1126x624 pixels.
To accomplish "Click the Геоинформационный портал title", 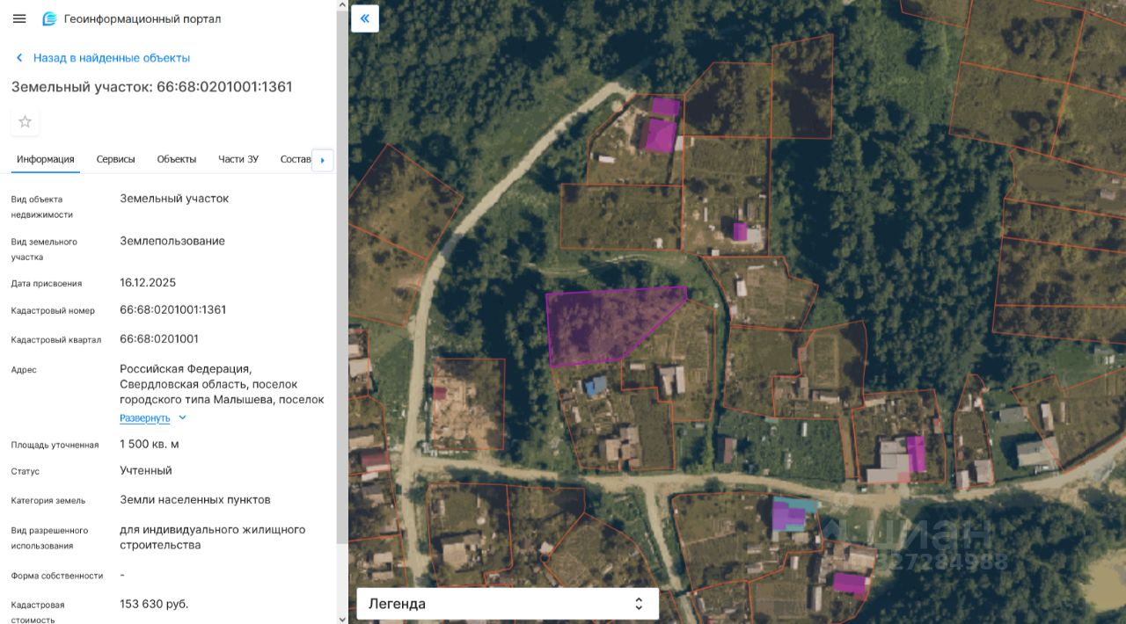I will (143, 18).
